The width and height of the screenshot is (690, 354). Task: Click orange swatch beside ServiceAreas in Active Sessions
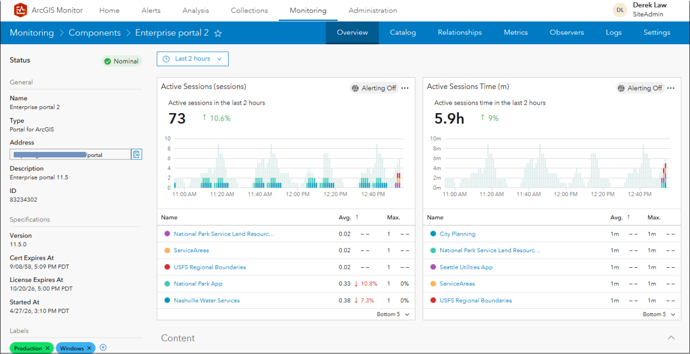pos(167,251)
